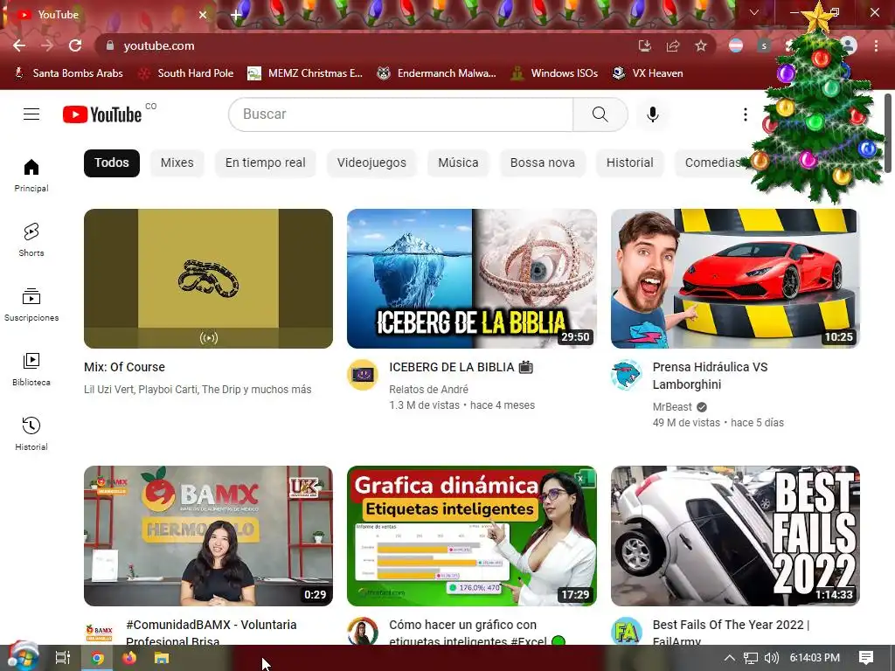Viewport: 895px width, 671px height.
Task: Select the En tiempo real chip
Action: point(265,163)
